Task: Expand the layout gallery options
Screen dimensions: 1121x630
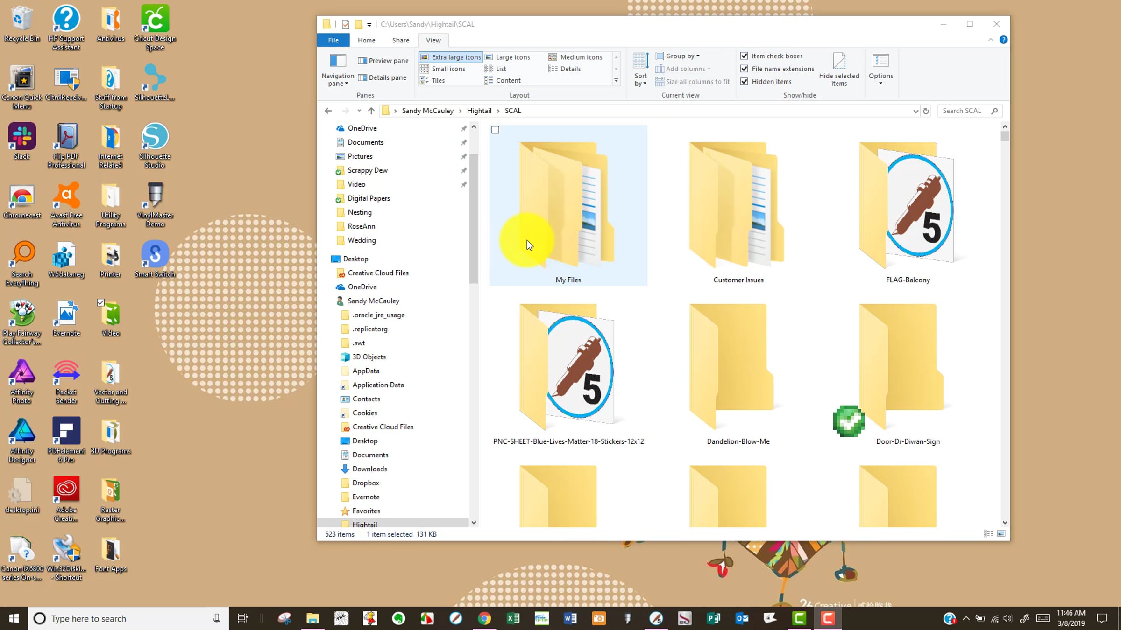Action: click(616, 81)
